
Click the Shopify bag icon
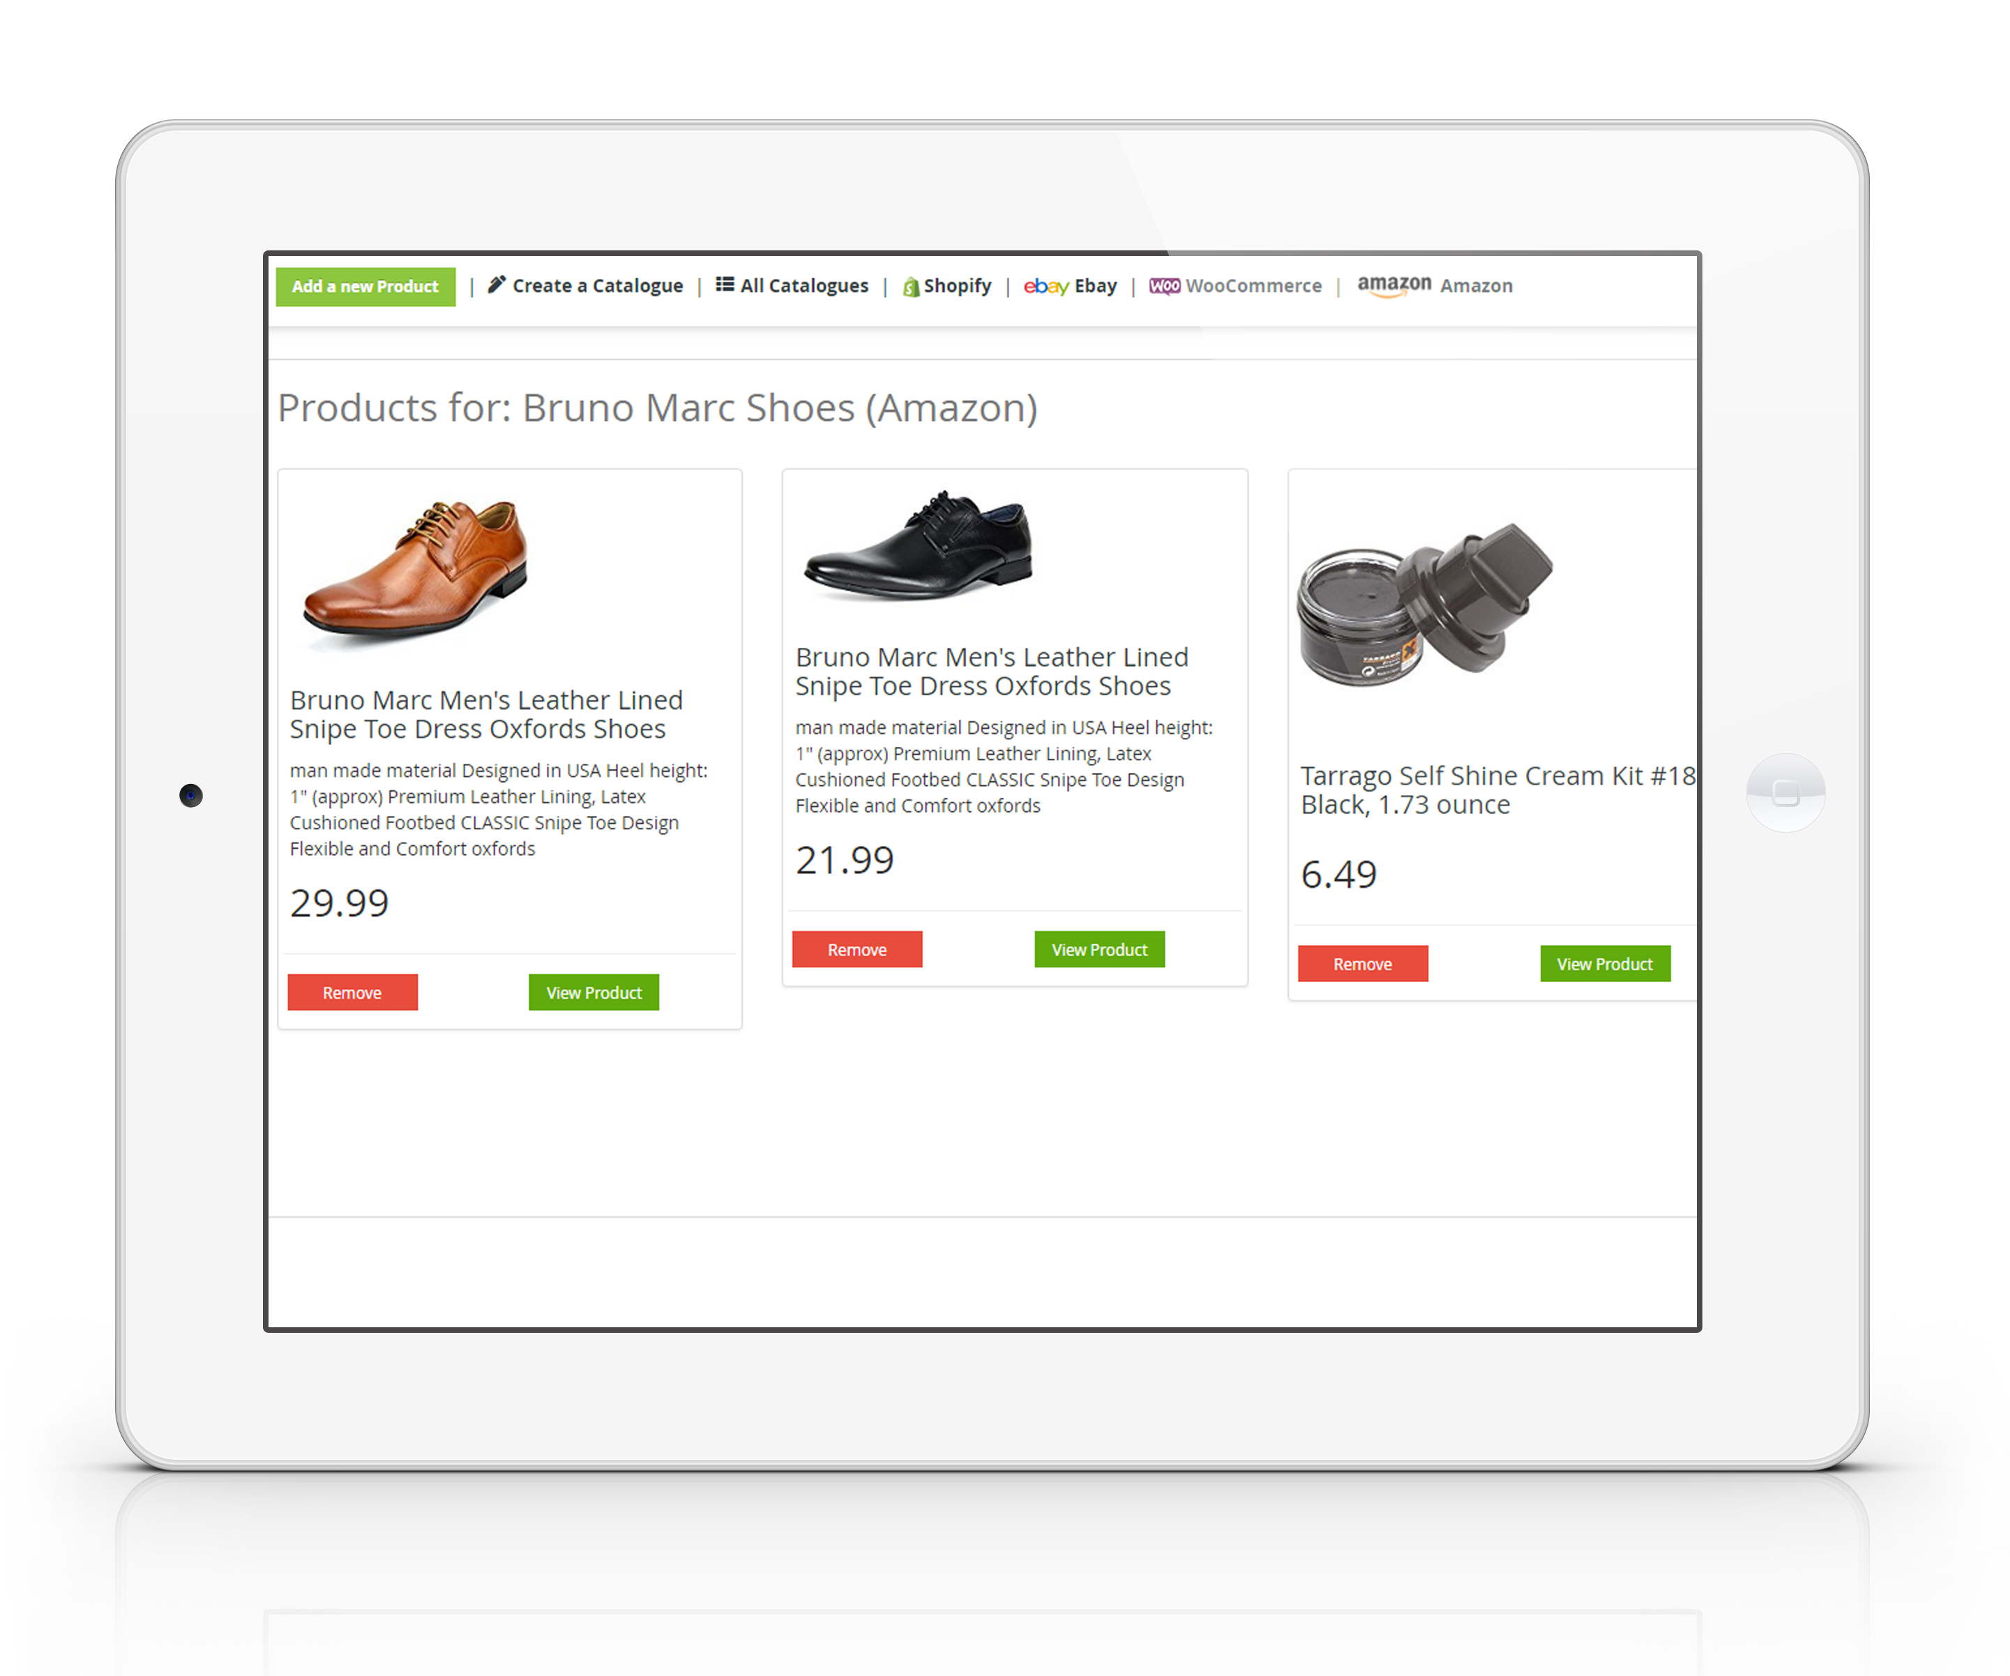pos(912,286)
